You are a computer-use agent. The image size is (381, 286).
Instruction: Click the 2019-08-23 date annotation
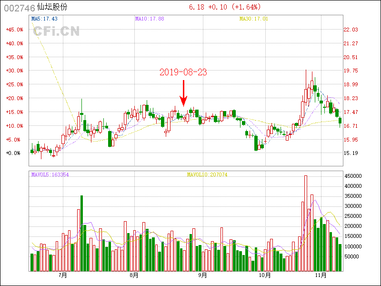point(183,72)
